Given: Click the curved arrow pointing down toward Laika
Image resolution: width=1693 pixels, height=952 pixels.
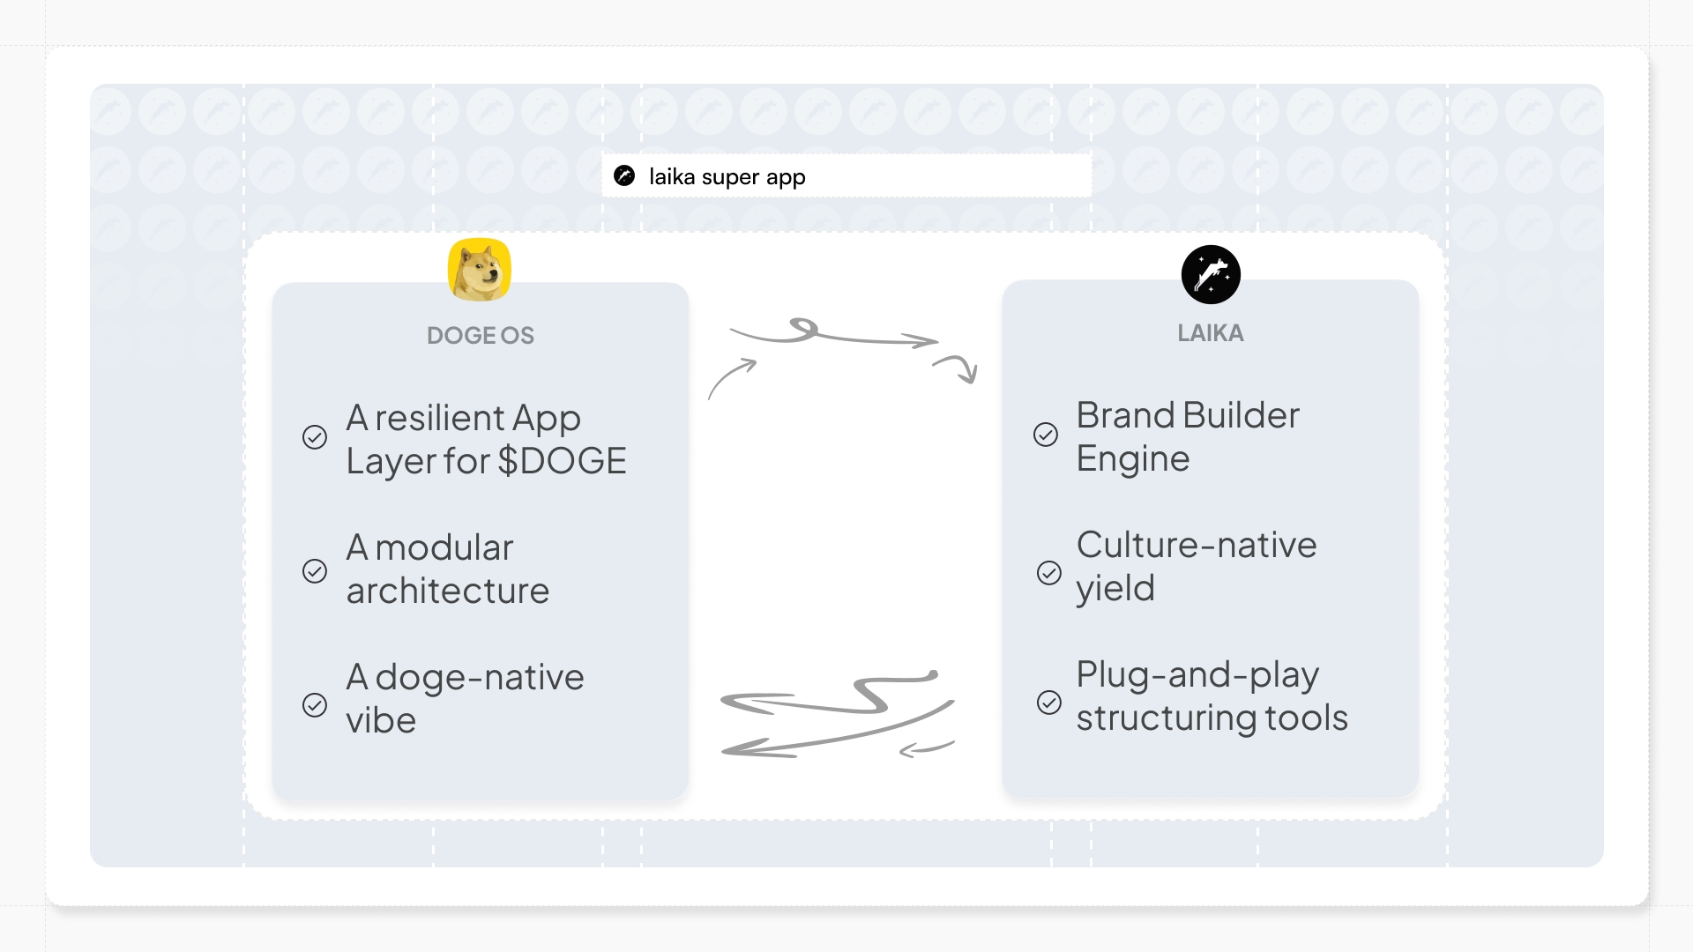Looking at the screenshot, I should [x=957, y=368].
